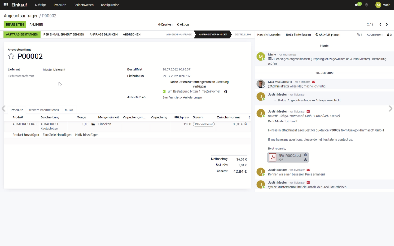Viewport: 394px width, 246px height.
Task: Open the Berichtswesen menu
Action: click(x=83, y=5)
